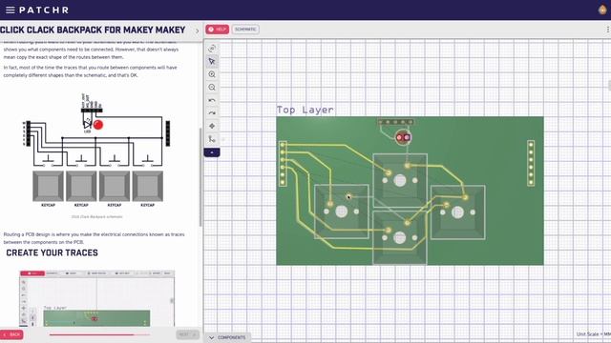Image resolution: width=611 pixels, height=343 pixels.
Task: Redo the last undone action
Action: (212, 113)
